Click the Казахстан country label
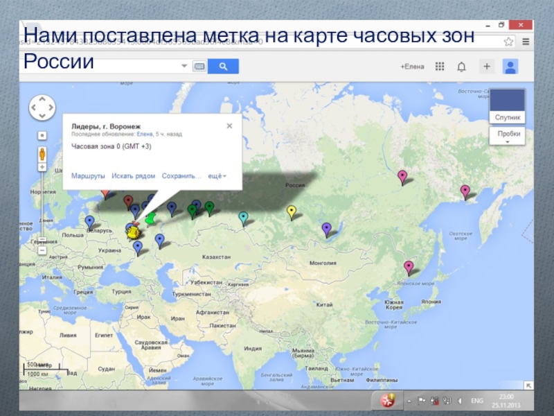This screenshot has width=554, height=416. 216,257
